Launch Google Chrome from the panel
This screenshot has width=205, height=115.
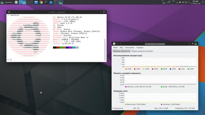pos(41,2)
